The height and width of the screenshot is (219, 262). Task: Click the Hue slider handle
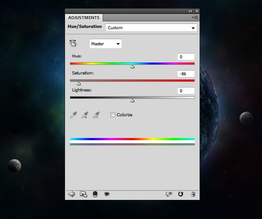click(132, 67)
